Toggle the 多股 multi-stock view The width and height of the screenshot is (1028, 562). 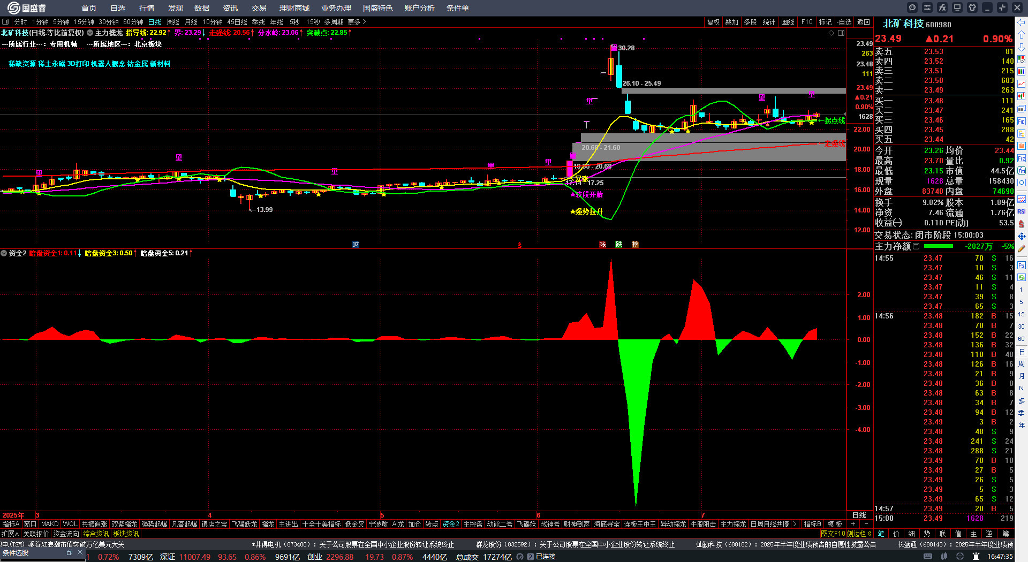pyautogui.click(x=751, y=22)
